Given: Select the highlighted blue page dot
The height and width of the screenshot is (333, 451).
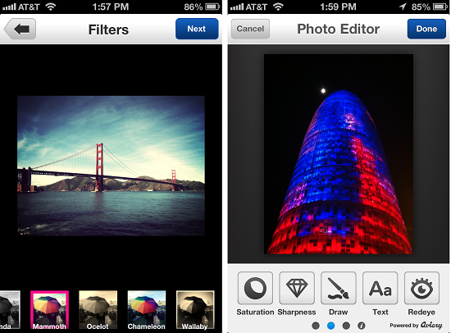Looking at the screenshot, I should tap(330, 326).
